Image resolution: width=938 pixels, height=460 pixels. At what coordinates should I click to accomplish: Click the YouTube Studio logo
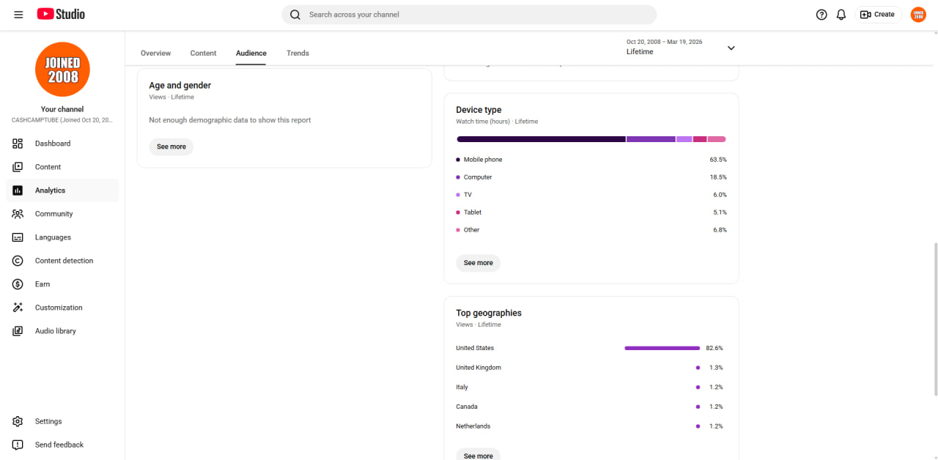(x=61, y=14)
